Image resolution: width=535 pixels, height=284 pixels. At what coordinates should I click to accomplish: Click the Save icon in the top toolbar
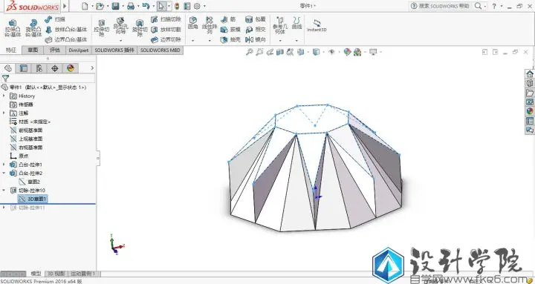pos(115,6)
